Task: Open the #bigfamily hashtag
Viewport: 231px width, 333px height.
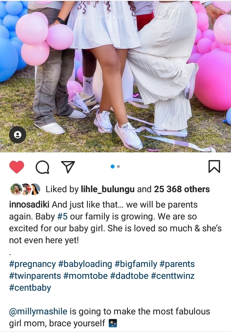Action: 136,264
